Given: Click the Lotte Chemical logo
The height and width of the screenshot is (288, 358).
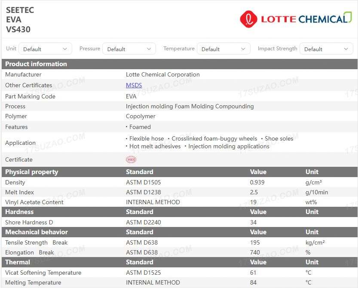Looking at the screenshot, I should click(x=296, y=19).
